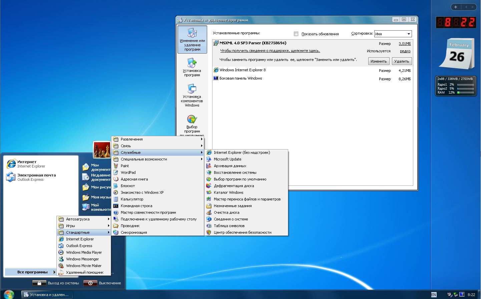Click the Архивация данных icon
Screen dimensions: 481x299
click(x=209, y=166)
